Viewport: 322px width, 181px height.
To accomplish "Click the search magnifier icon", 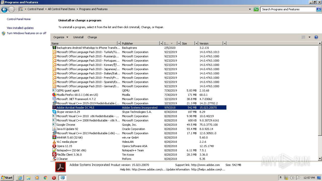I will [319, 9].
